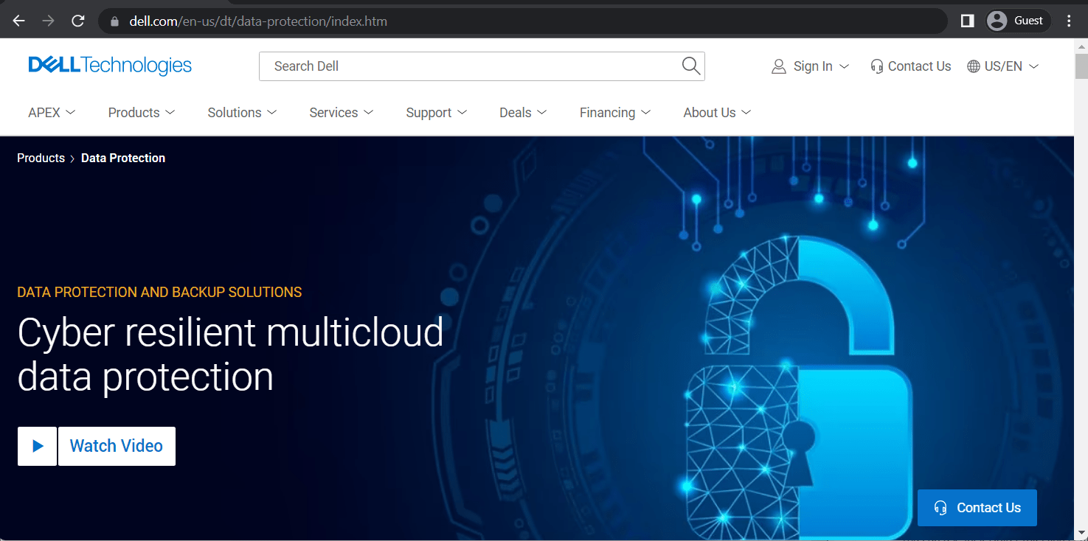Viewport: 1088px width, 541px height.
Task: Click the search magnifying glass icon
Action: [690, 66]
